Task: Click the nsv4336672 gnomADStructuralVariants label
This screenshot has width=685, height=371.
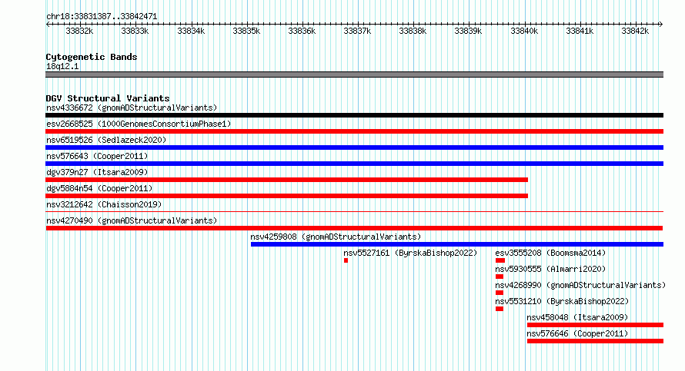Action: click(132, 108)
